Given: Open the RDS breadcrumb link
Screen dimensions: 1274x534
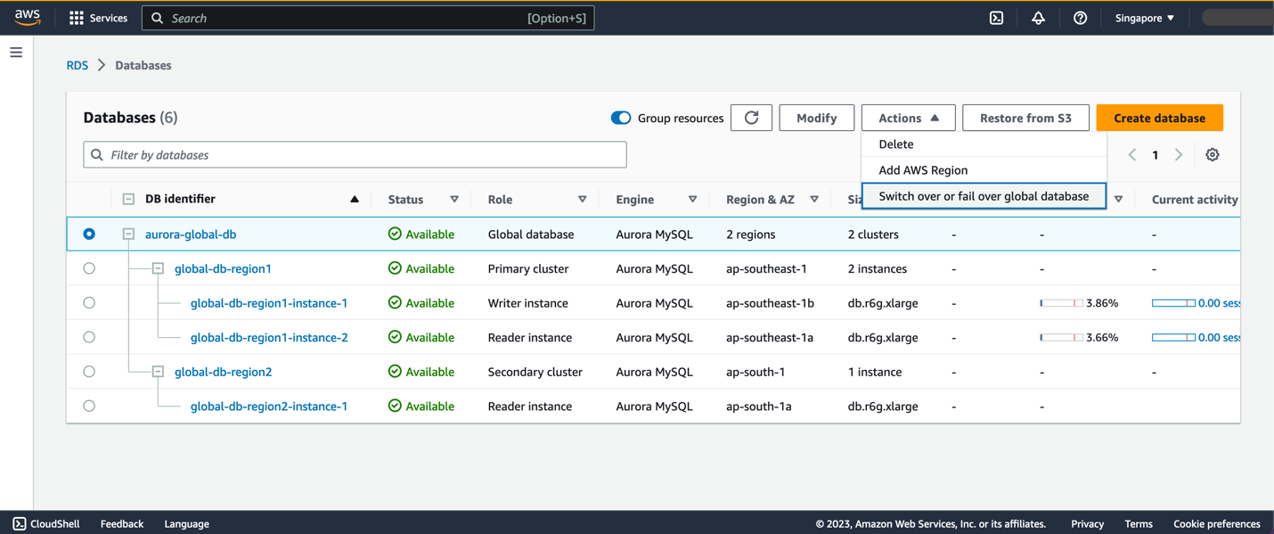Looking at the screenshot, I should coord(78,65).
